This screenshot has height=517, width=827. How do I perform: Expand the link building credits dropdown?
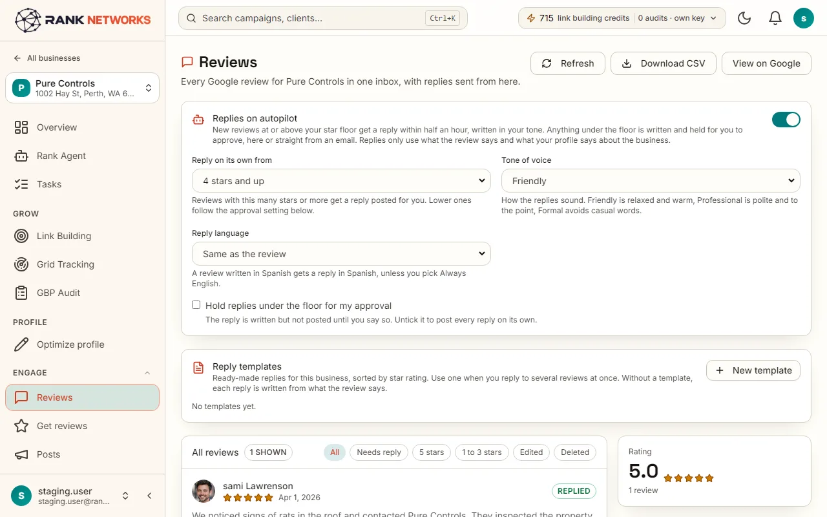622,18
